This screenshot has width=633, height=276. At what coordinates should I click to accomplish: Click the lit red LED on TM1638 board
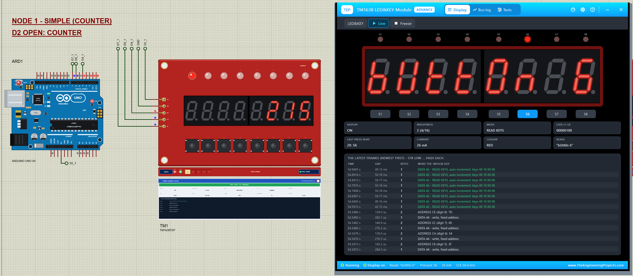pyautogui.click(x=192, y=75)
